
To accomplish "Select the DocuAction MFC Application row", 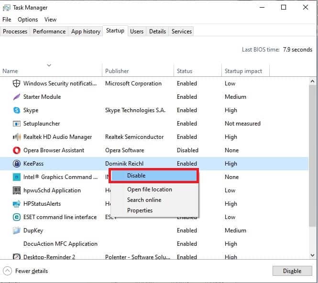I will tap(154, 244).
